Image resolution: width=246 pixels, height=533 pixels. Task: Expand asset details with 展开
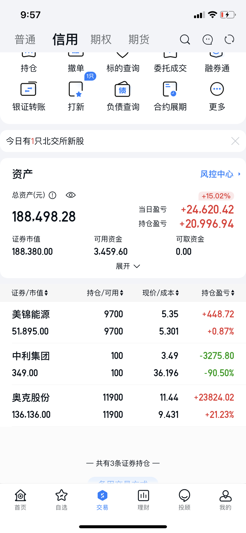[x=128, y=266]
